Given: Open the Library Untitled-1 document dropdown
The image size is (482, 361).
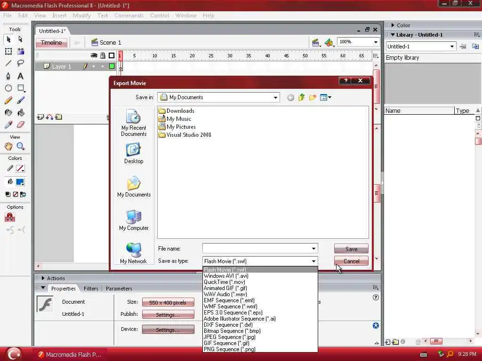Looking at the screenshot, I should 452,47.
